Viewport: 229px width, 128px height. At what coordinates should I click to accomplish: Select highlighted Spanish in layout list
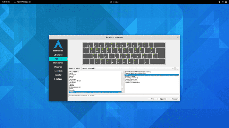(x=95, y=92)
